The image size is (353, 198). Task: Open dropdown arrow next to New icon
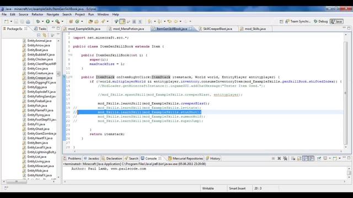[11, 21]
